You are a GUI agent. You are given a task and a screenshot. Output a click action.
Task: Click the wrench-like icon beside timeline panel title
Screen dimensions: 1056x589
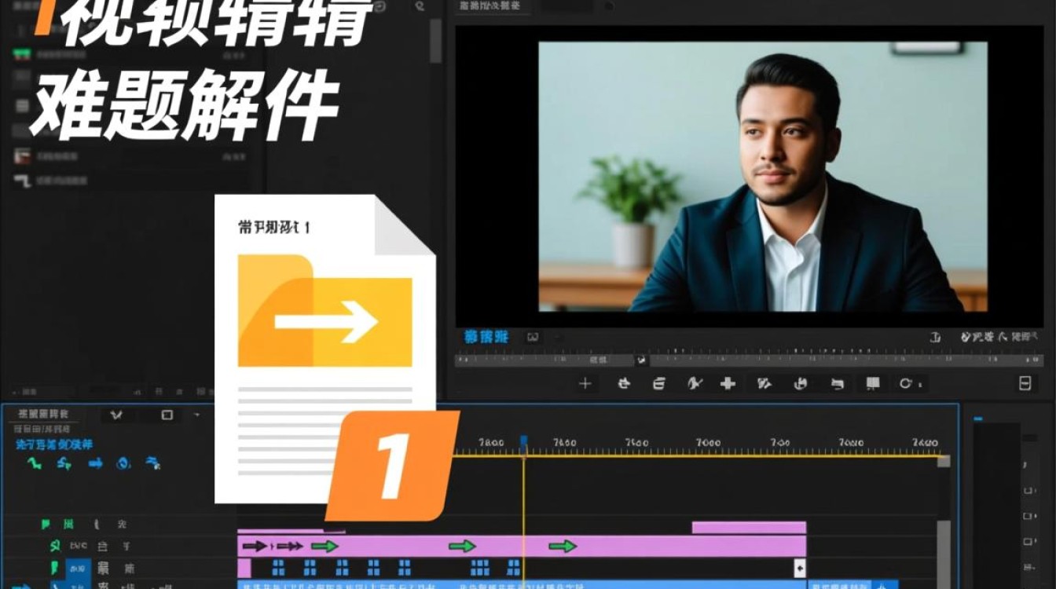coord(117,415)
